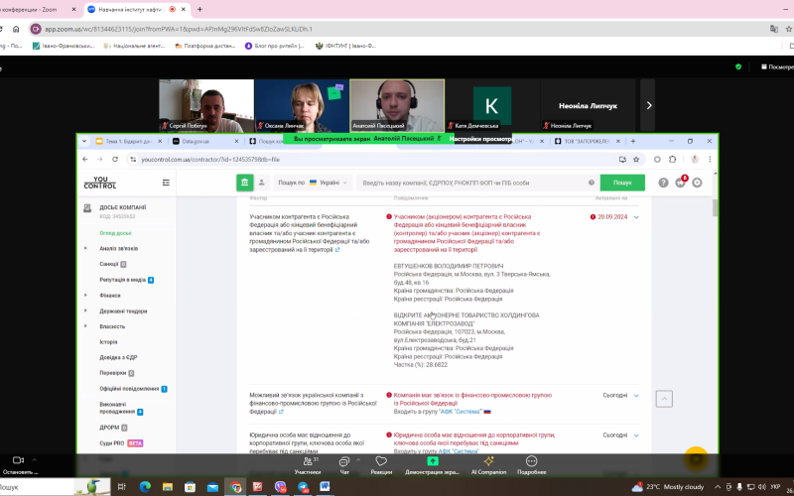Viewport: 794px width, 496px height.
Task: Open Microsoft Edge from taskbar
Action: coord(145,487)
